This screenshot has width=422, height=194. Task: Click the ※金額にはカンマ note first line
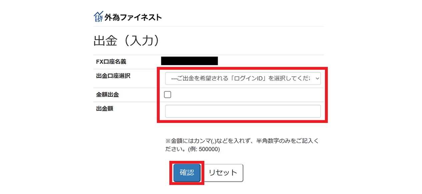[x=242, y=141]
